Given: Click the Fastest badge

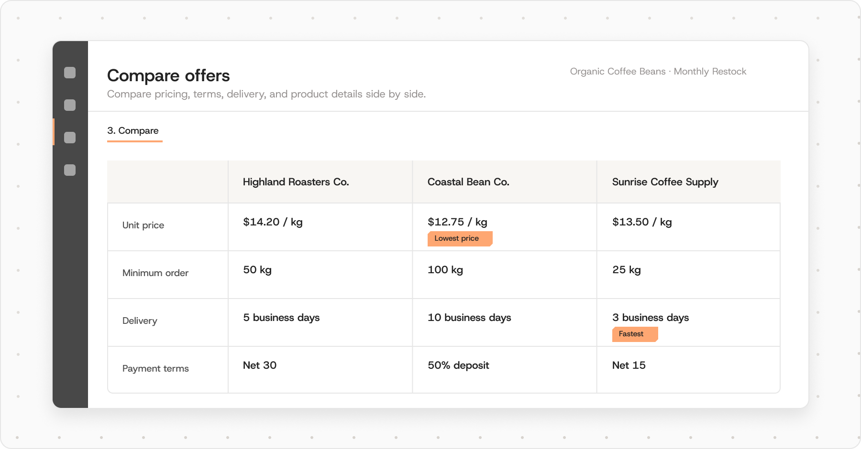Looking at the screenshot, I should click(x=635, y=334).
